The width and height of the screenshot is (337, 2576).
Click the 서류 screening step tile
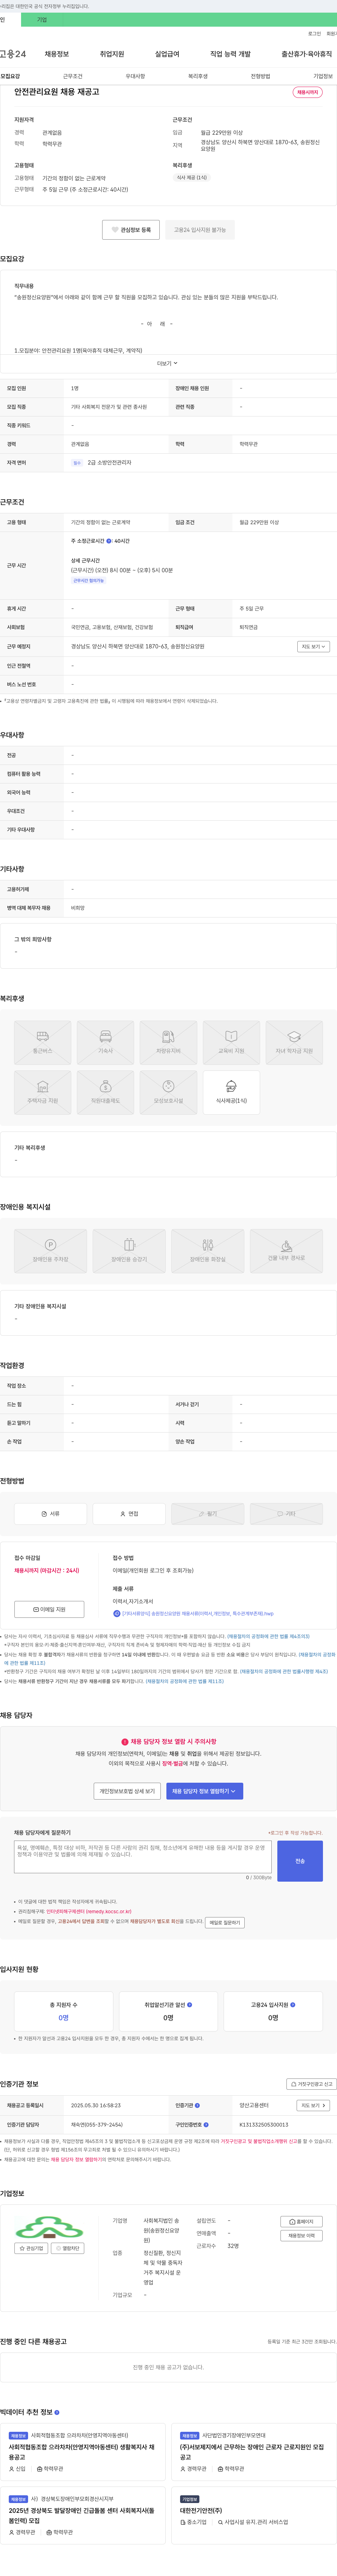click(x=50, y=1514)
